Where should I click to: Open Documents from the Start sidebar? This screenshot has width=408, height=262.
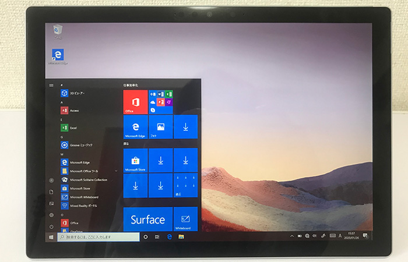click(51, 192)
